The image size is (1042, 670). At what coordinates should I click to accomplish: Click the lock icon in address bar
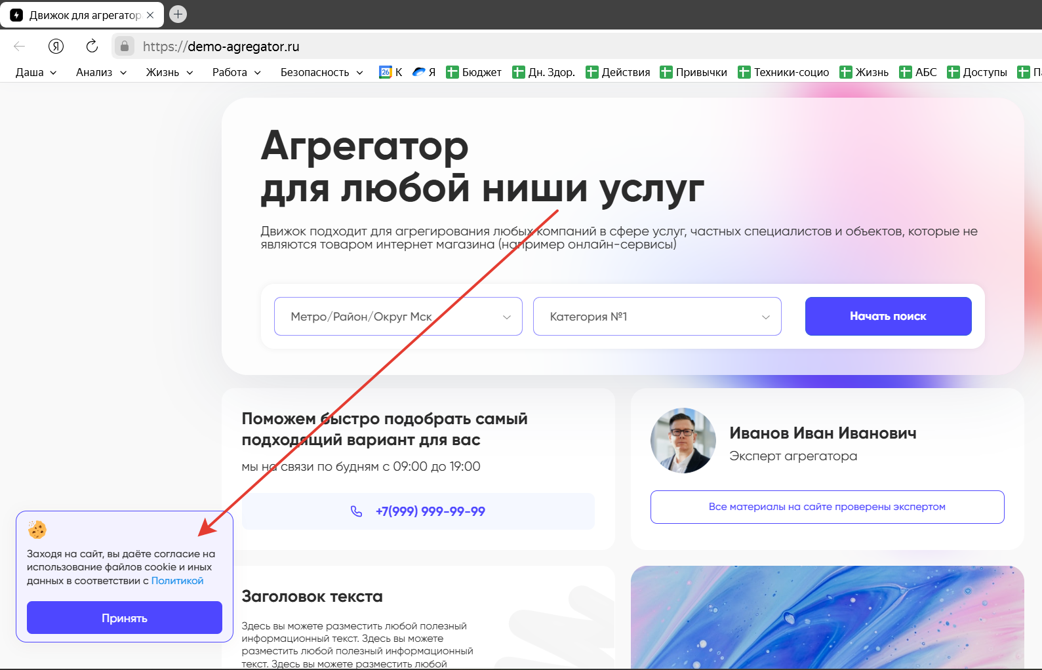click(x=125, y=46)
